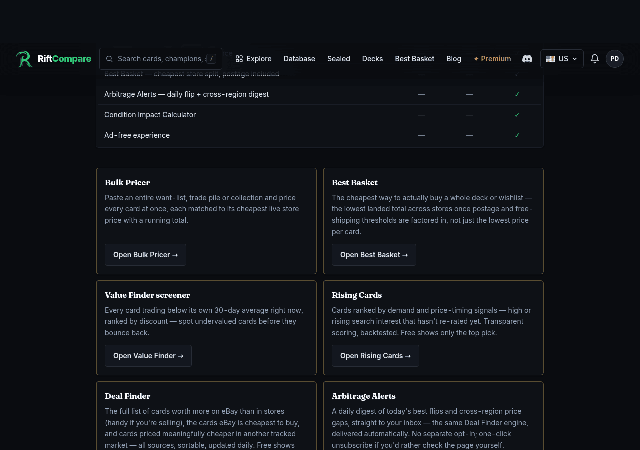Screen dimensions: 640x450
Task: Click Open Rising Cards button
Action: [375, 356]
